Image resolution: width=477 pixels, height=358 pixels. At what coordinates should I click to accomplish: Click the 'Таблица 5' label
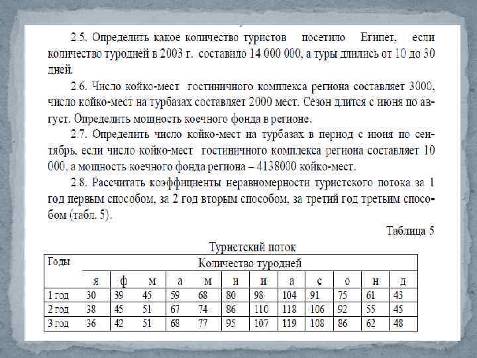pyautogui.click(x=410, y=231)
